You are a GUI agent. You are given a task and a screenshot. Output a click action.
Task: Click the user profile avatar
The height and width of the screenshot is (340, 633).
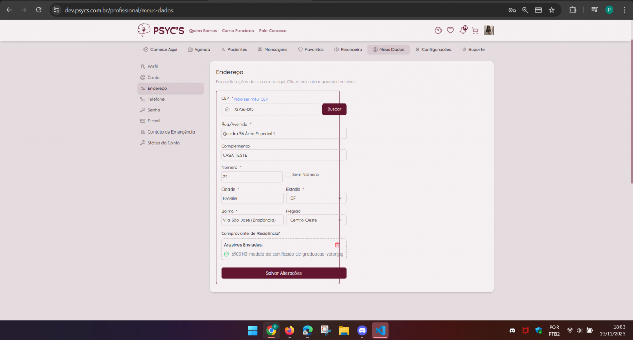[488, 31]
